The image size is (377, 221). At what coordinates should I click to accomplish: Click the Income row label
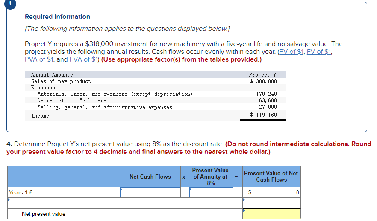point(40,116)
